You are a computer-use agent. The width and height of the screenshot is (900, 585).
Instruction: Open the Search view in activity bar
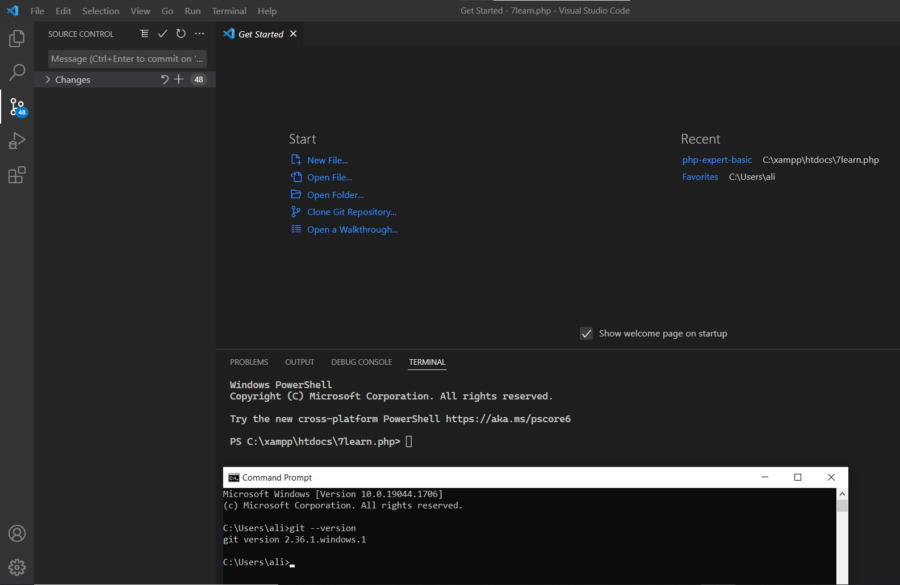point(17,73)
